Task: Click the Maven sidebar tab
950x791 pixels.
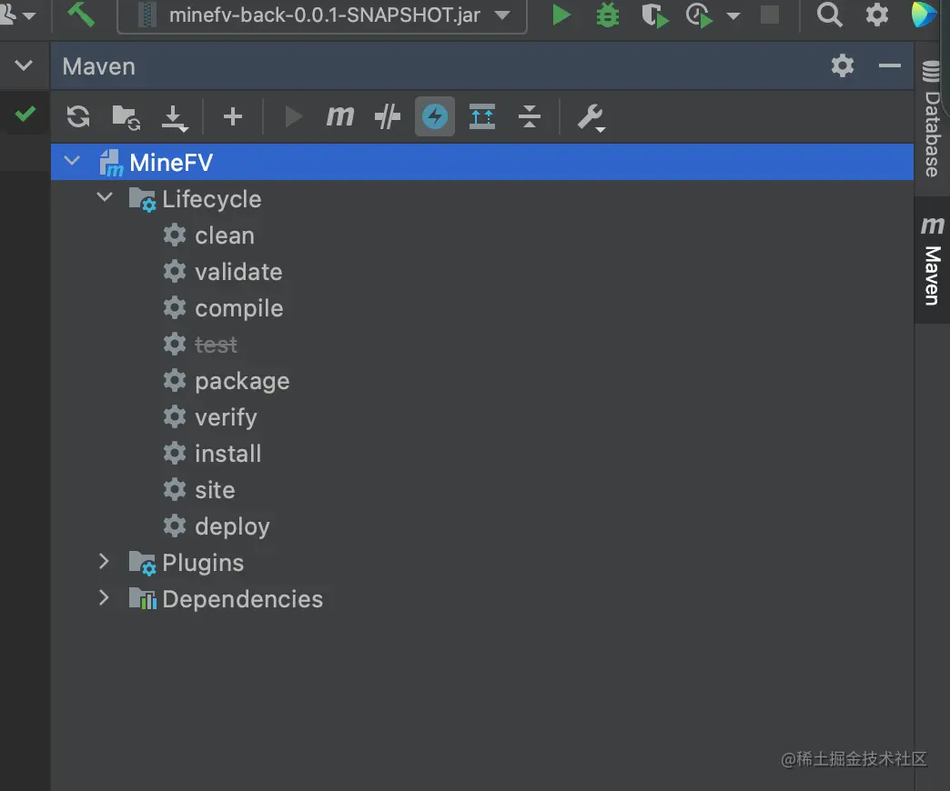Action: click(x=932, y=263)
